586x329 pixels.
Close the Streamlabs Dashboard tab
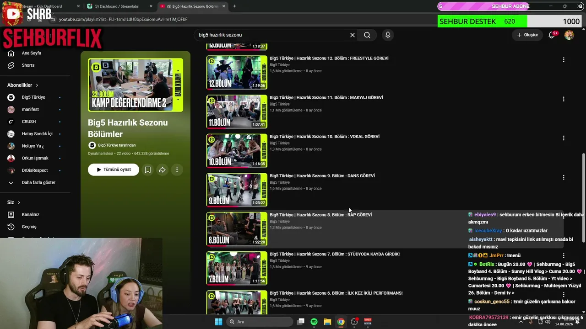tap(151, 6)
